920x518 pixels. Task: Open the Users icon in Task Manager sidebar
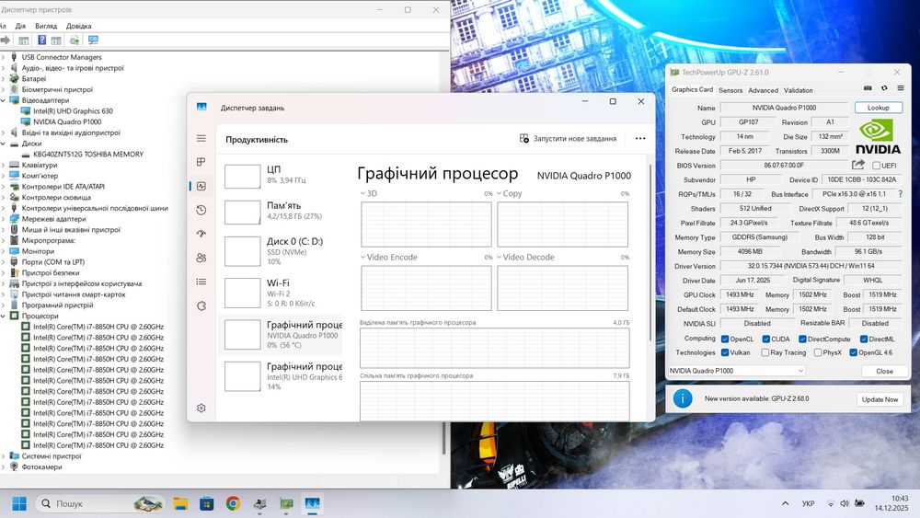[201, 258]
